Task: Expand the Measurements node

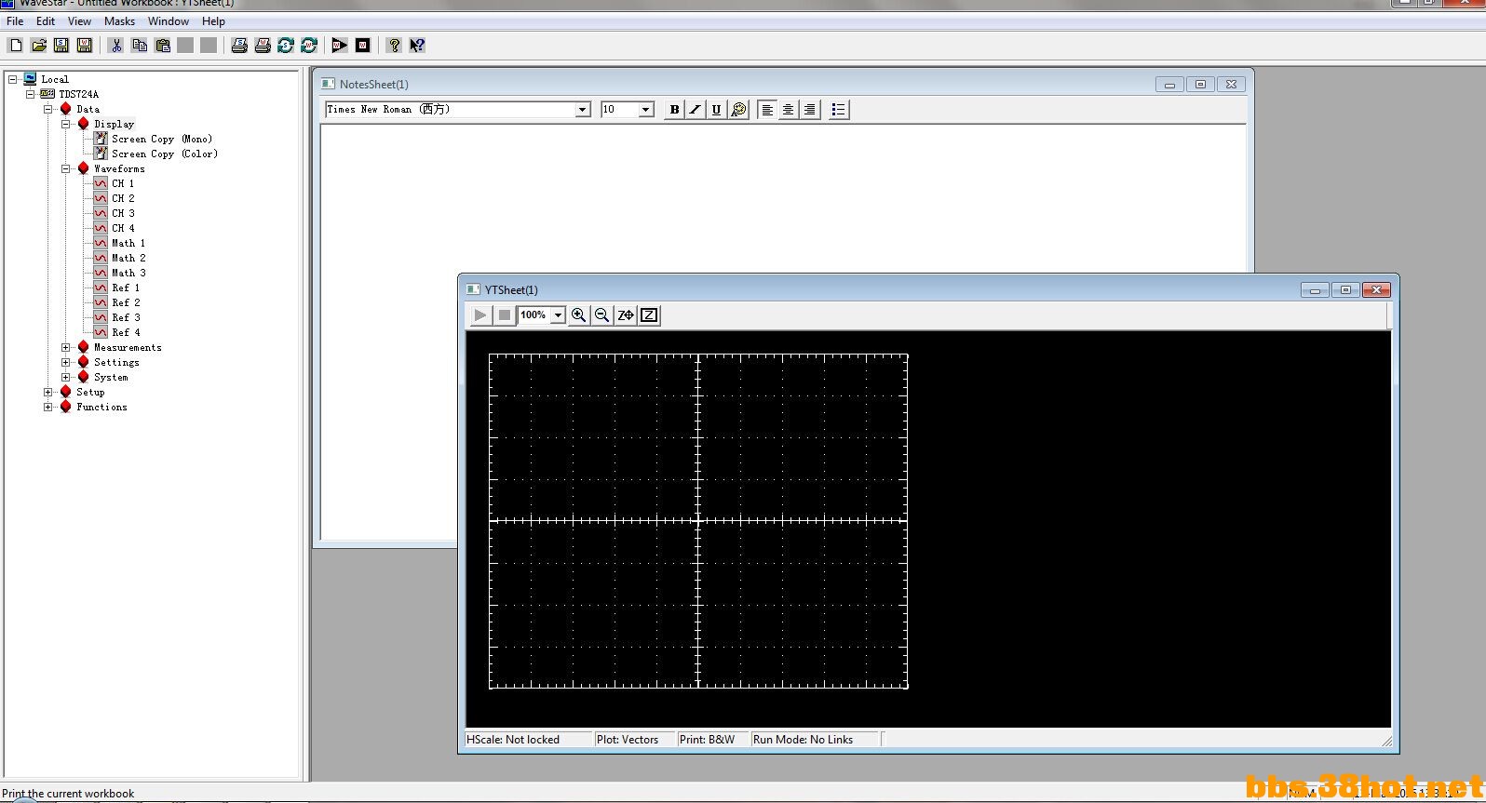Action: [65, 347]
